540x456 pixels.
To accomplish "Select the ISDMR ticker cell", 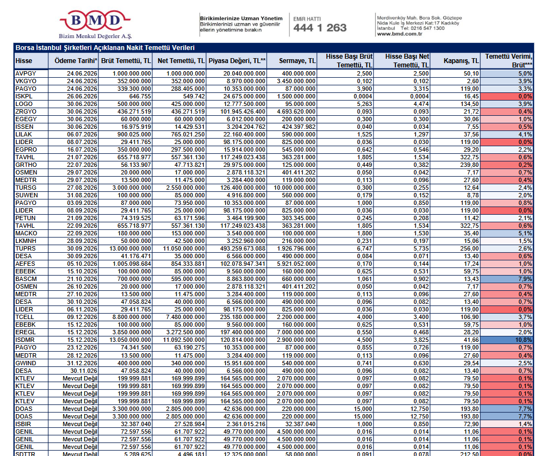I will coord(26,339).
